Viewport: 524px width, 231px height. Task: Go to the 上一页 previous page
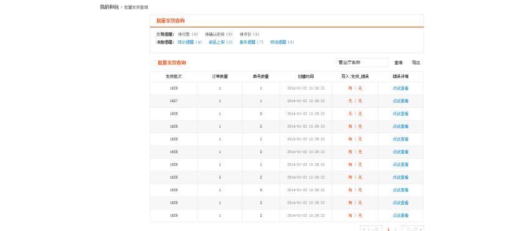point(371,229)
